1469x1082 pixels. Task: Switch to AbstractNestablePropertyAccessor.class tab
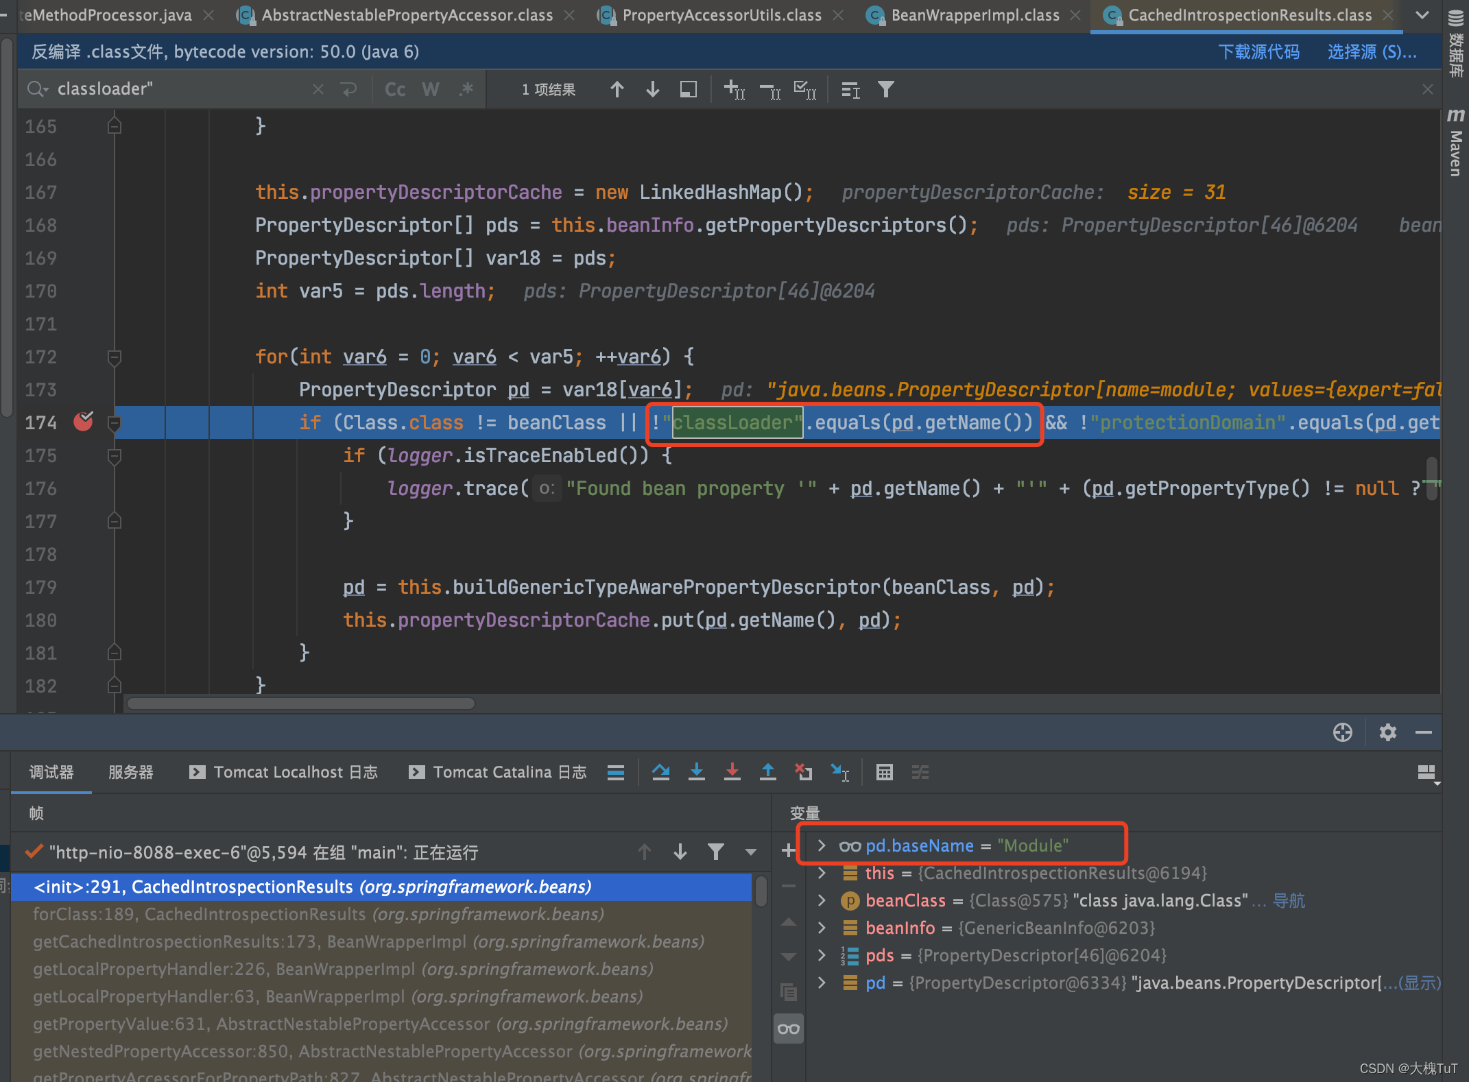(x=407, y=15)
